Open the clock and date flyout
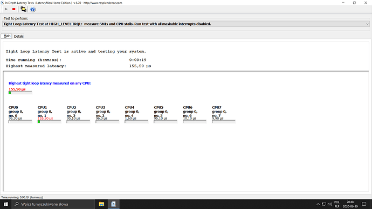The width and height of the screenshot is (372, 209). (350, 204)
